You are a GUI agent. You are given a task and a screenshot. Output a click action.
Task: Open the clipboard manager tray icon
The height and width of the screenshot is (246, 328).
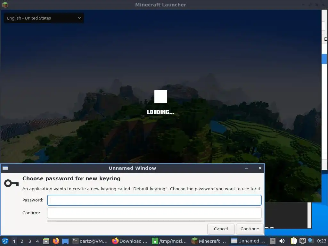pyautogui.click(x=294, y=241)
